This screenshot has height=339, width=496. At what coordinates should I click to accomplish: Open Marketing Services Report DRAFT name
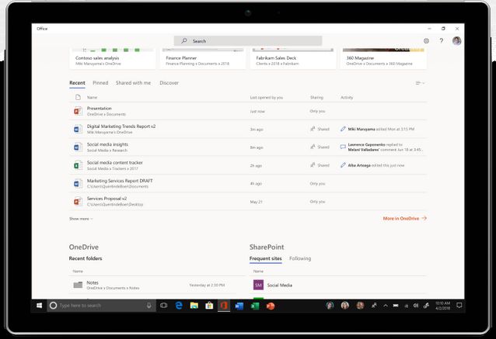click(120, 181)
